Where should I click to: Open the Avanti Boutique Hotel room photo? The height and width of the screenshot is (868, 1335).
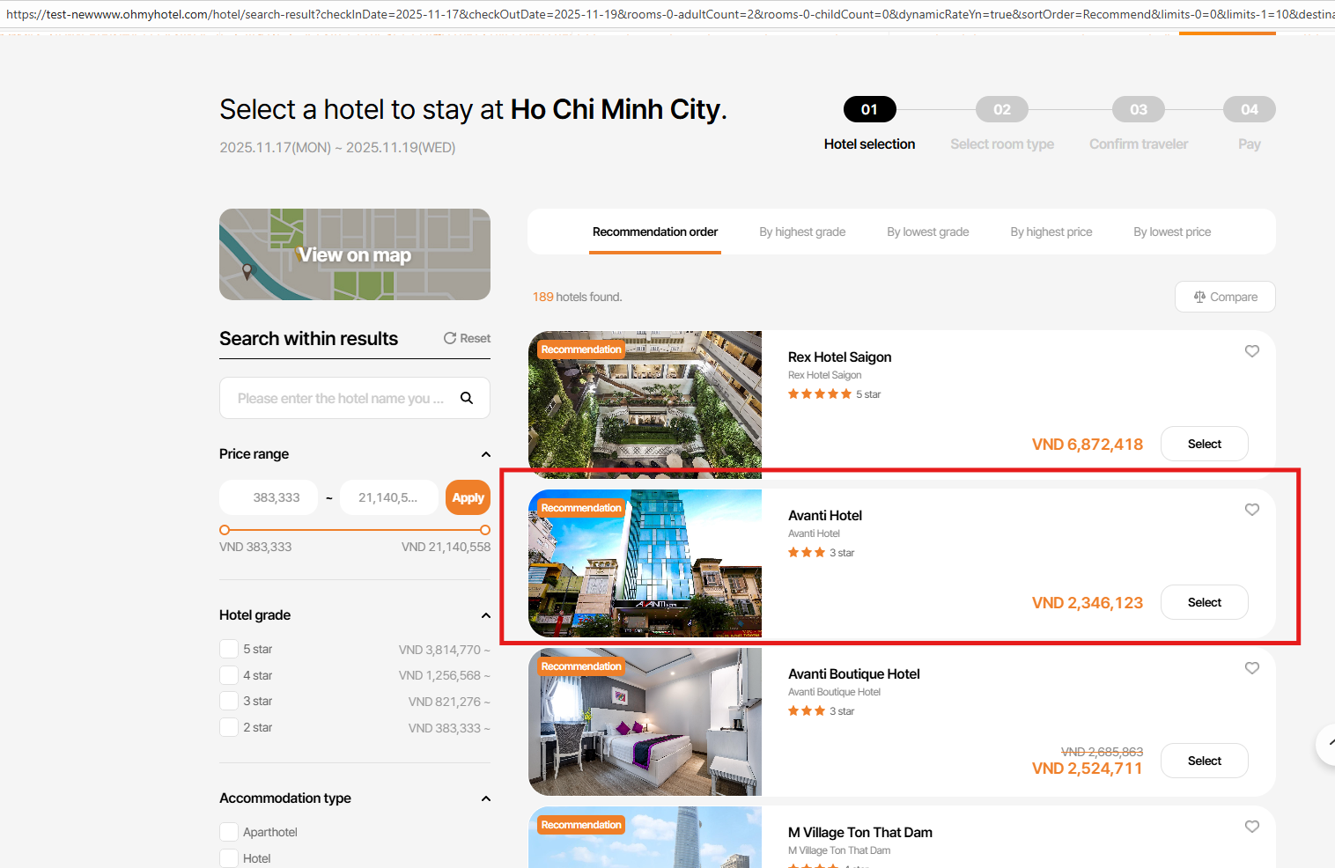[645, 722]
